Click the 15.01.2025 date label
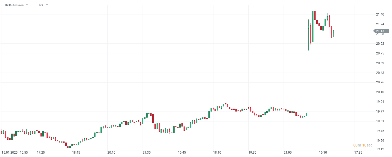 [x=10, y=153]
